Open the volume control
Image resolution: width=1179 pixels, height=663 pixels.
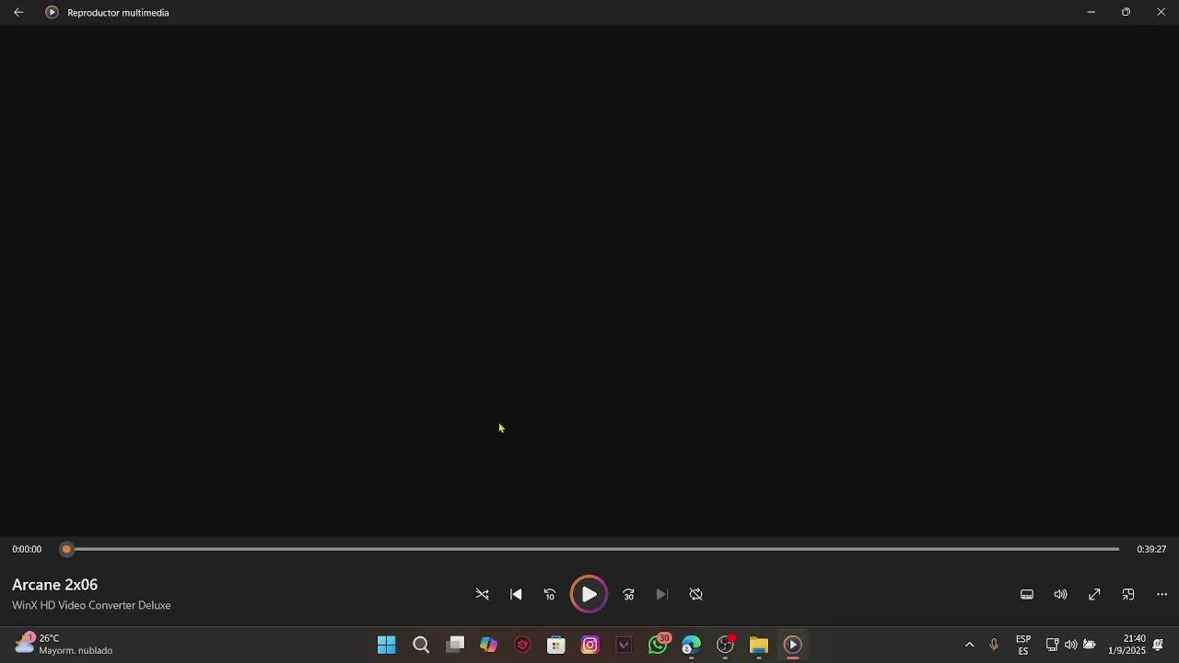pos(1060,595)
